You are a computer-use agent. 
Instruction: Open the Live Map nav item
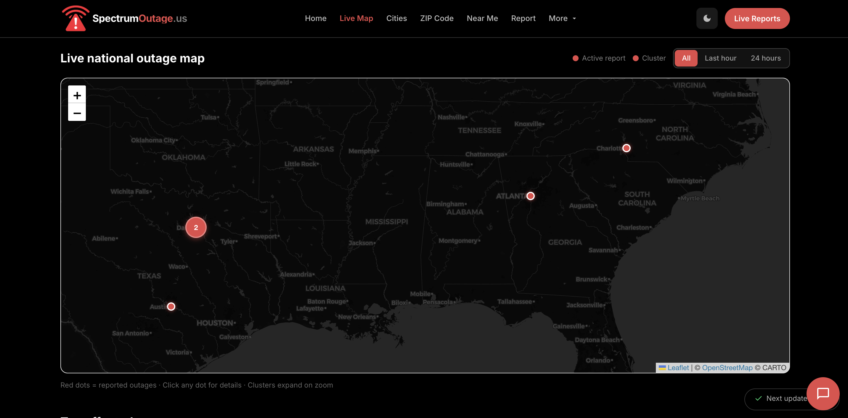coord(356,18)
